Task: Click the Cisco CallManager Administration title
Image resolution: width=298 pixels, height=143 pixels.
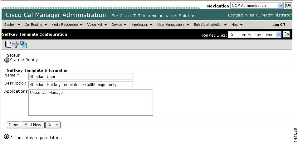Action: 56,15
